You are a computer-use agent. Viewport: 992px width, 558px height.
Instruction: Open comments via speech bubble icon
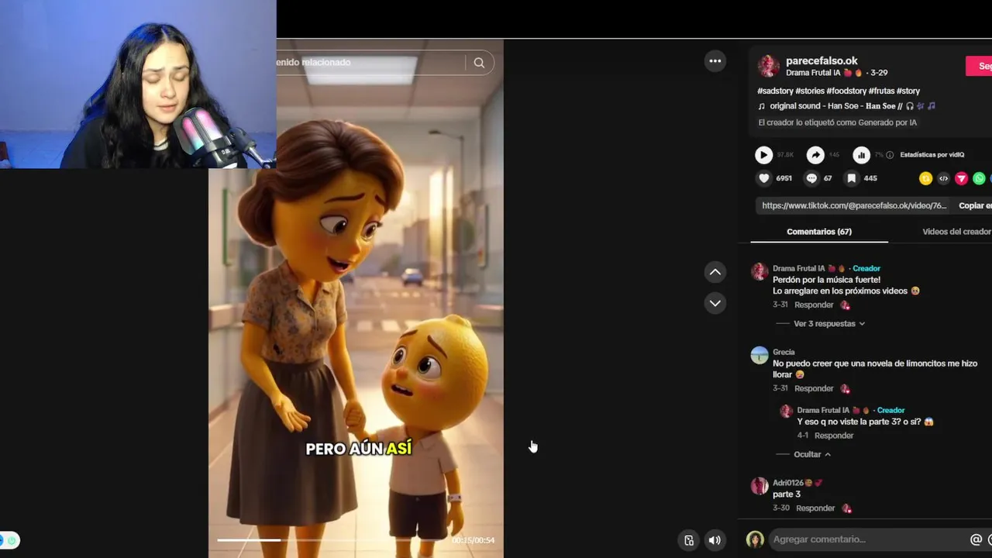[x=811, y=178]
